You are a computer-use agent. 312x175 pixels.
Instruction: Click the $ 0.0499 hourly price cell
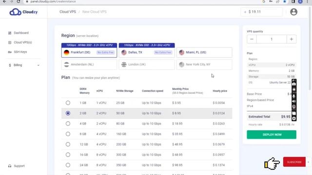click(219, 134)
